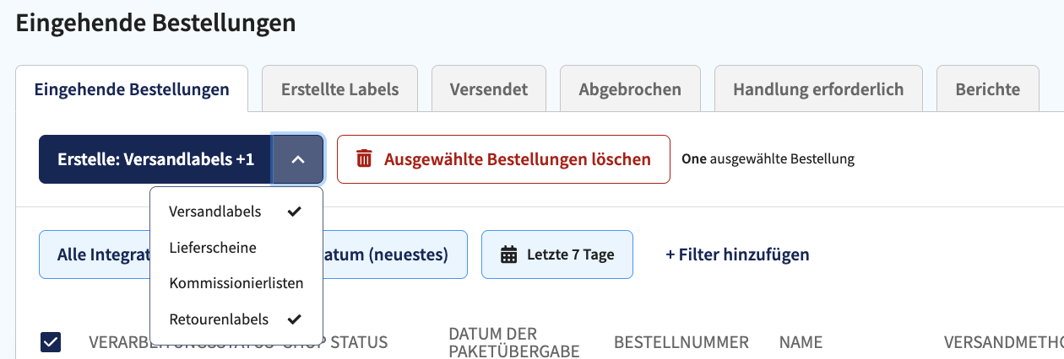Uncheck the select-all orders checkbox

(x=50, y=341)
